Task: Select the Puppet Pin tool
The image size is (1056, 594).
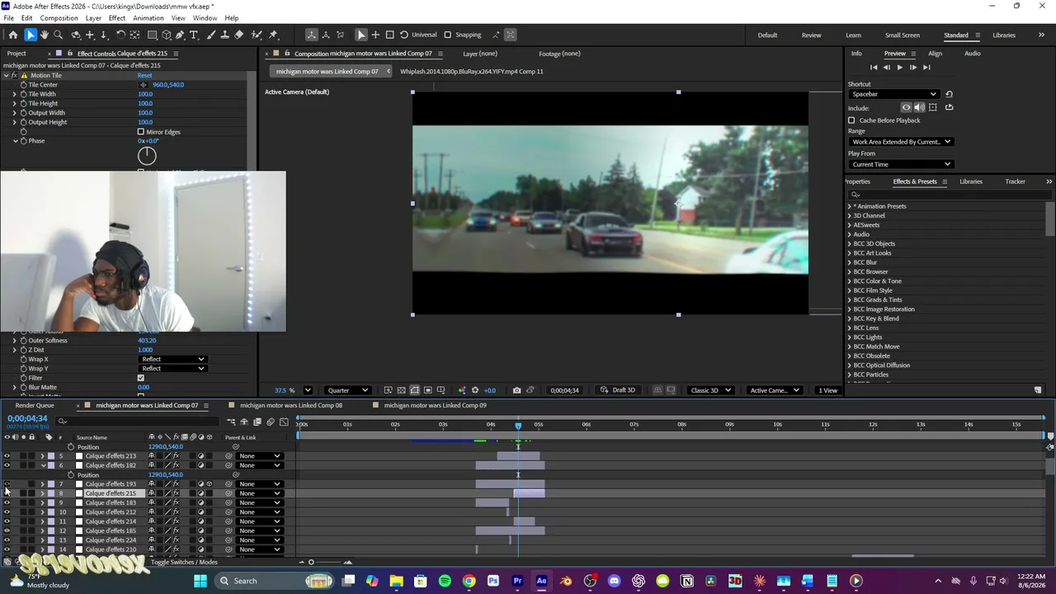Action: [x=274, y=35]
